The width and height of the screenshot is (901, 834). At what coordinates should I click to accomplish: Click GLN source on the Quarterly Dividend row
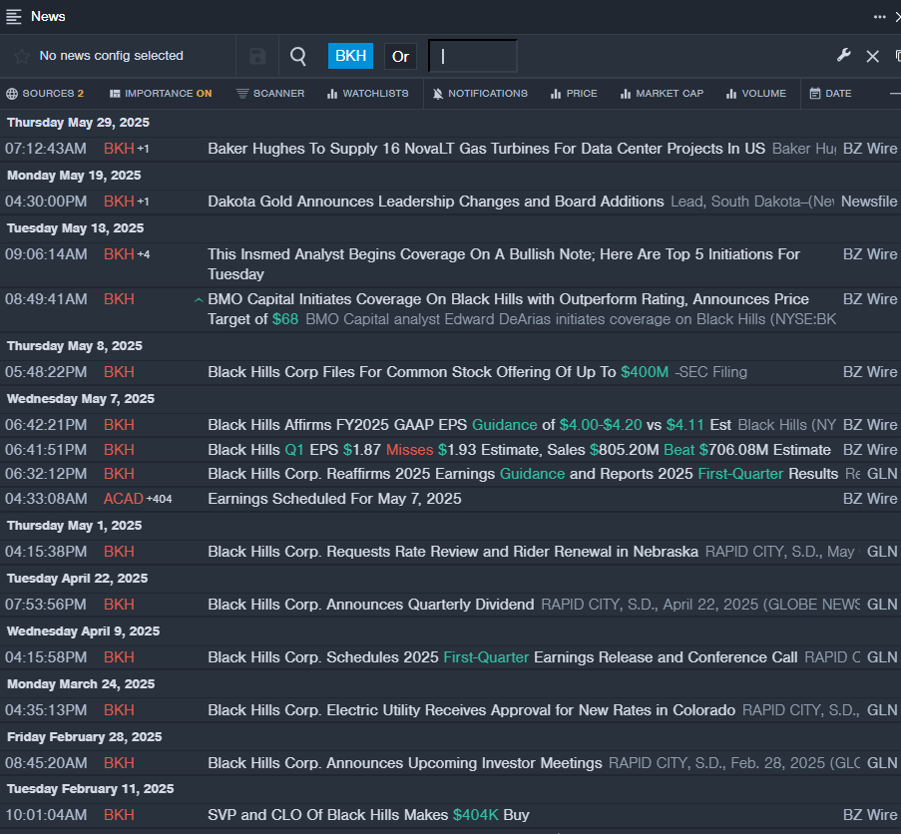882,605
